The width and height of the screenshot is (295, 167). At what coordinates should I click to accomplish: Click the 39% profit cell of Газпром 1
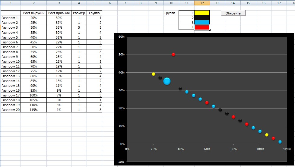click(59, 18)
